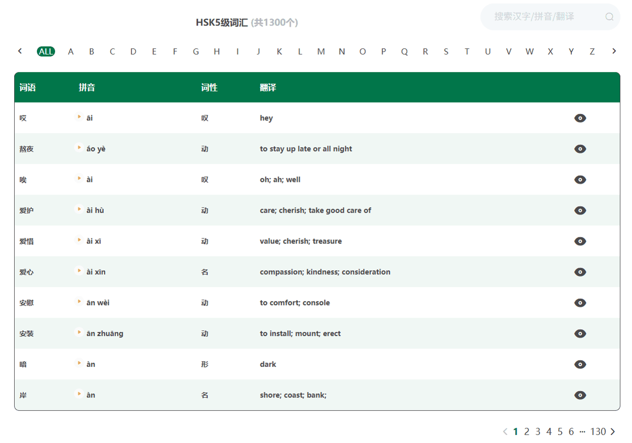632x443 pixels.
Task: Play audio pronunciation for 安装 (ān zhuāng)
Action: (x=79, y=333)
